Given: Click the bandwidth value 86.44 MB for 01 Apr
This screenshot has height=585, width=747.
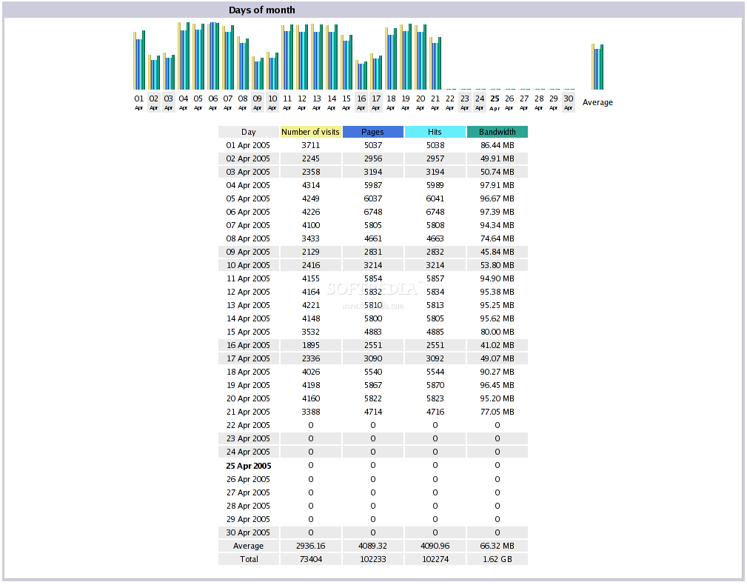Looking at the screenshot, I should (x=497, y=145).
